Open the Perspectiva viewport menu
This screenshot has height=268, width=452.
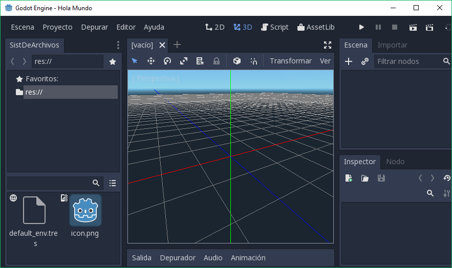pyautogui.click(x=156, y=78)
